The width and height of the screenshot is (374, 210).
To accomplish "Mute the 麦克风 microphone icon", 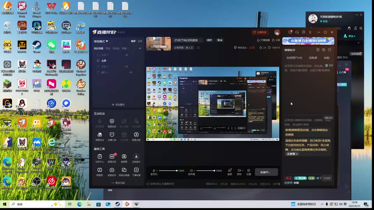I will tap(154, 170).
